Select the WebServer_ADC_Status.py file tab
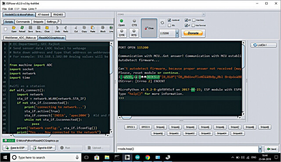 [21, 38]
